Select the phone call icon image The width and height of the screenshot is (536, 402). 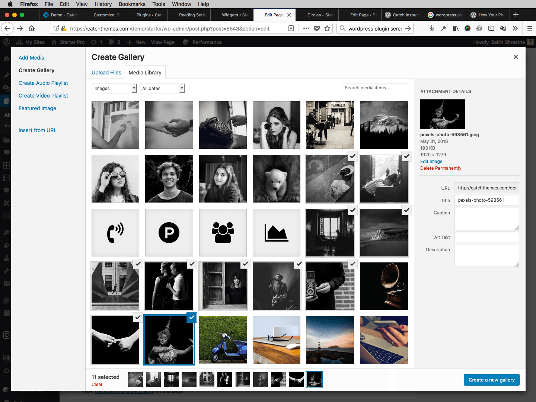[x=115, y=233]
